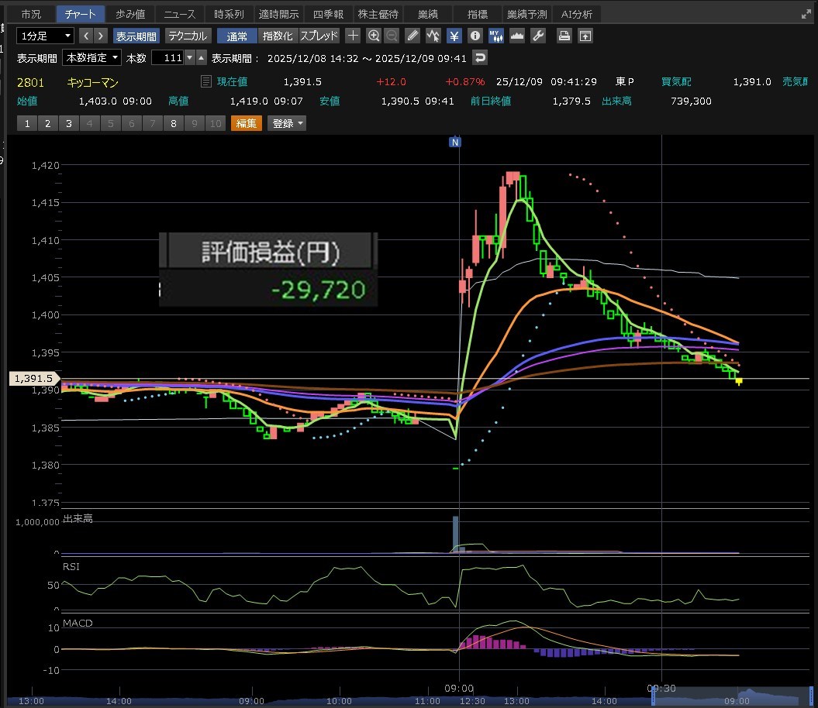
Task: Open the テクニカル indicators button
Action: [188, 36]
